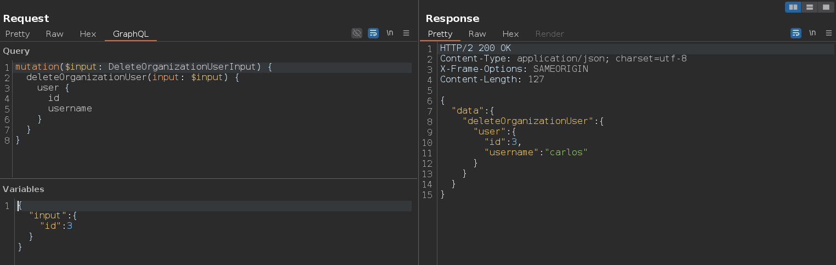Open the Response panel hamburger menu
This screenshot has width=836, height=265.
click(829, 33)
